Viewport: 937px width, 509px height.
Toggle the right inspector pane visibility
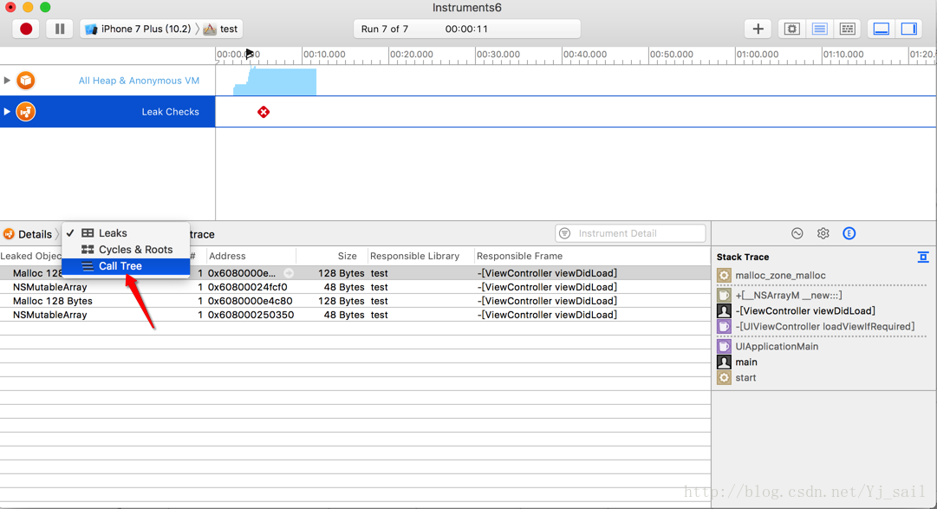pos(908,29)
